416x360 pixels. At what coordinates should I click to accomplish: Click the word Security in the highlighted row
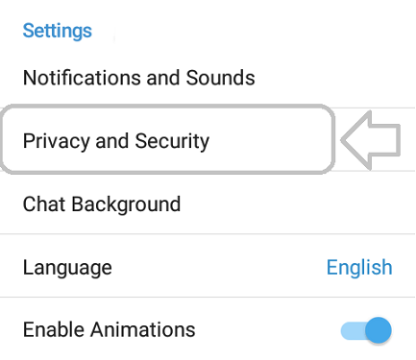(x=172, y=141)
